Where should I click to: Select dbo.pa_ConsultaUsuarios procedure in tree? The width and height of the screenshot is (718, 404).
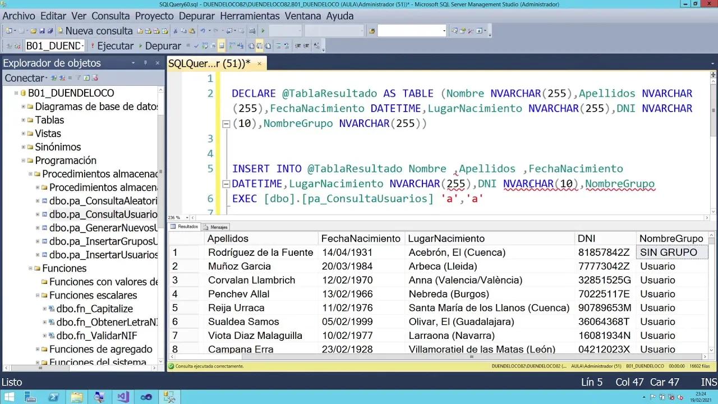pyautogui.click(x=103, y=214)
